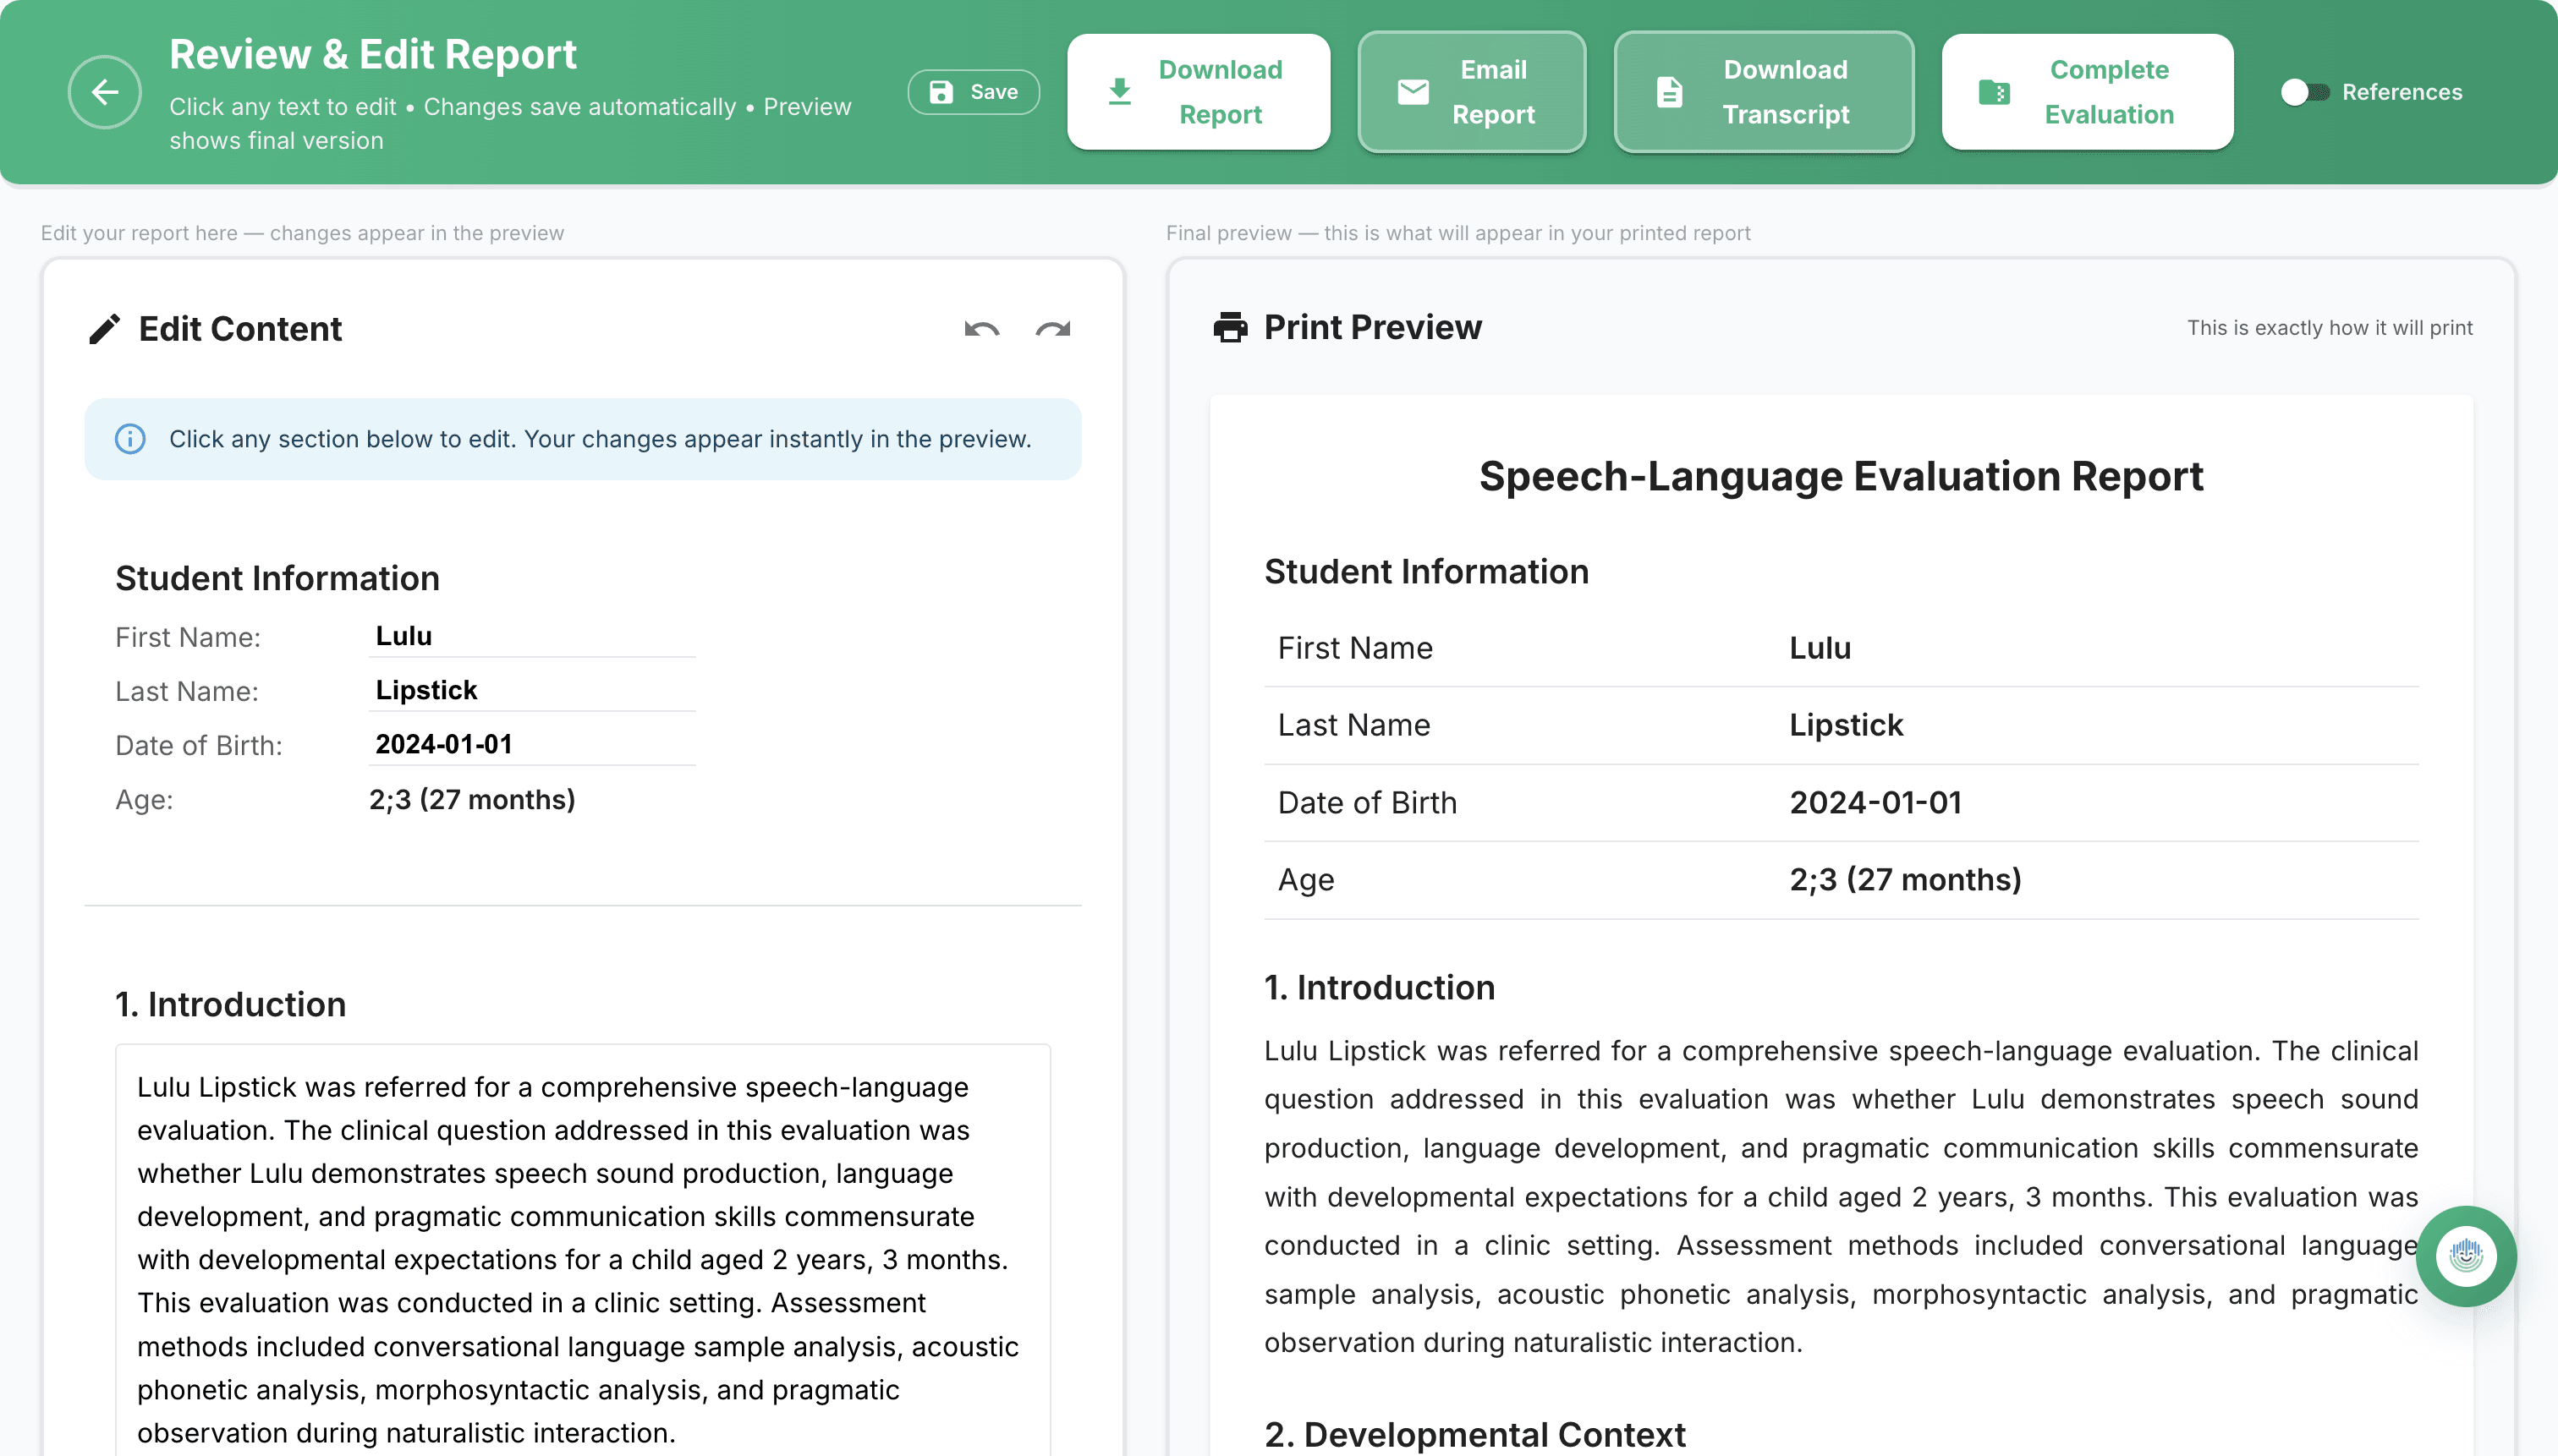Click the 'First Name' label in preview table
Screen dimensions: 2558x1456
coord(1354,648)
